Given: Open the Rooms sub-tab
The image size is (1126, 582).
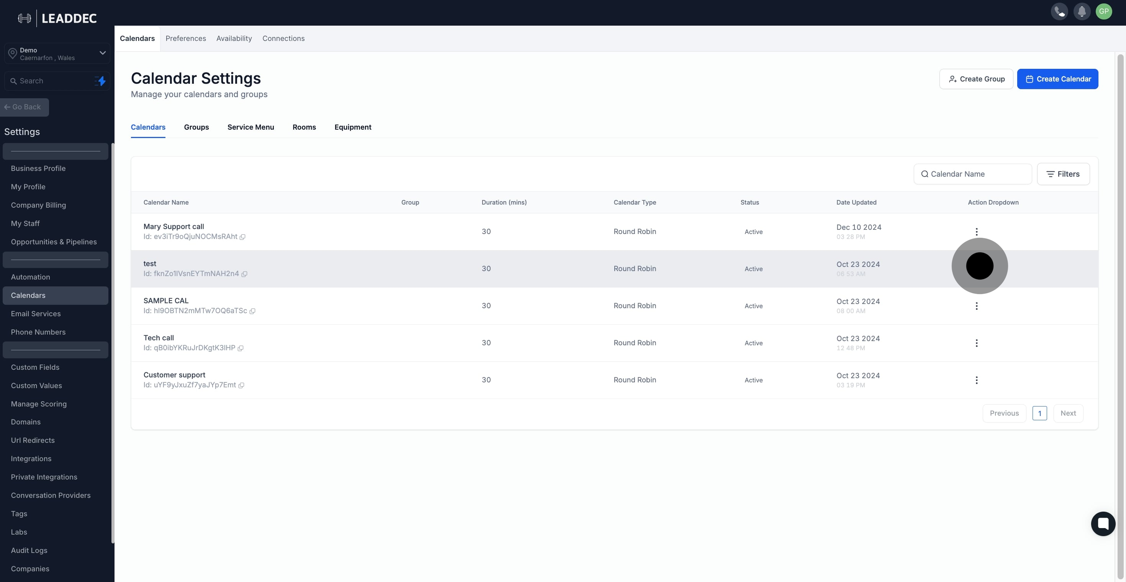Looking at the screenshot, I should point(304,127).
